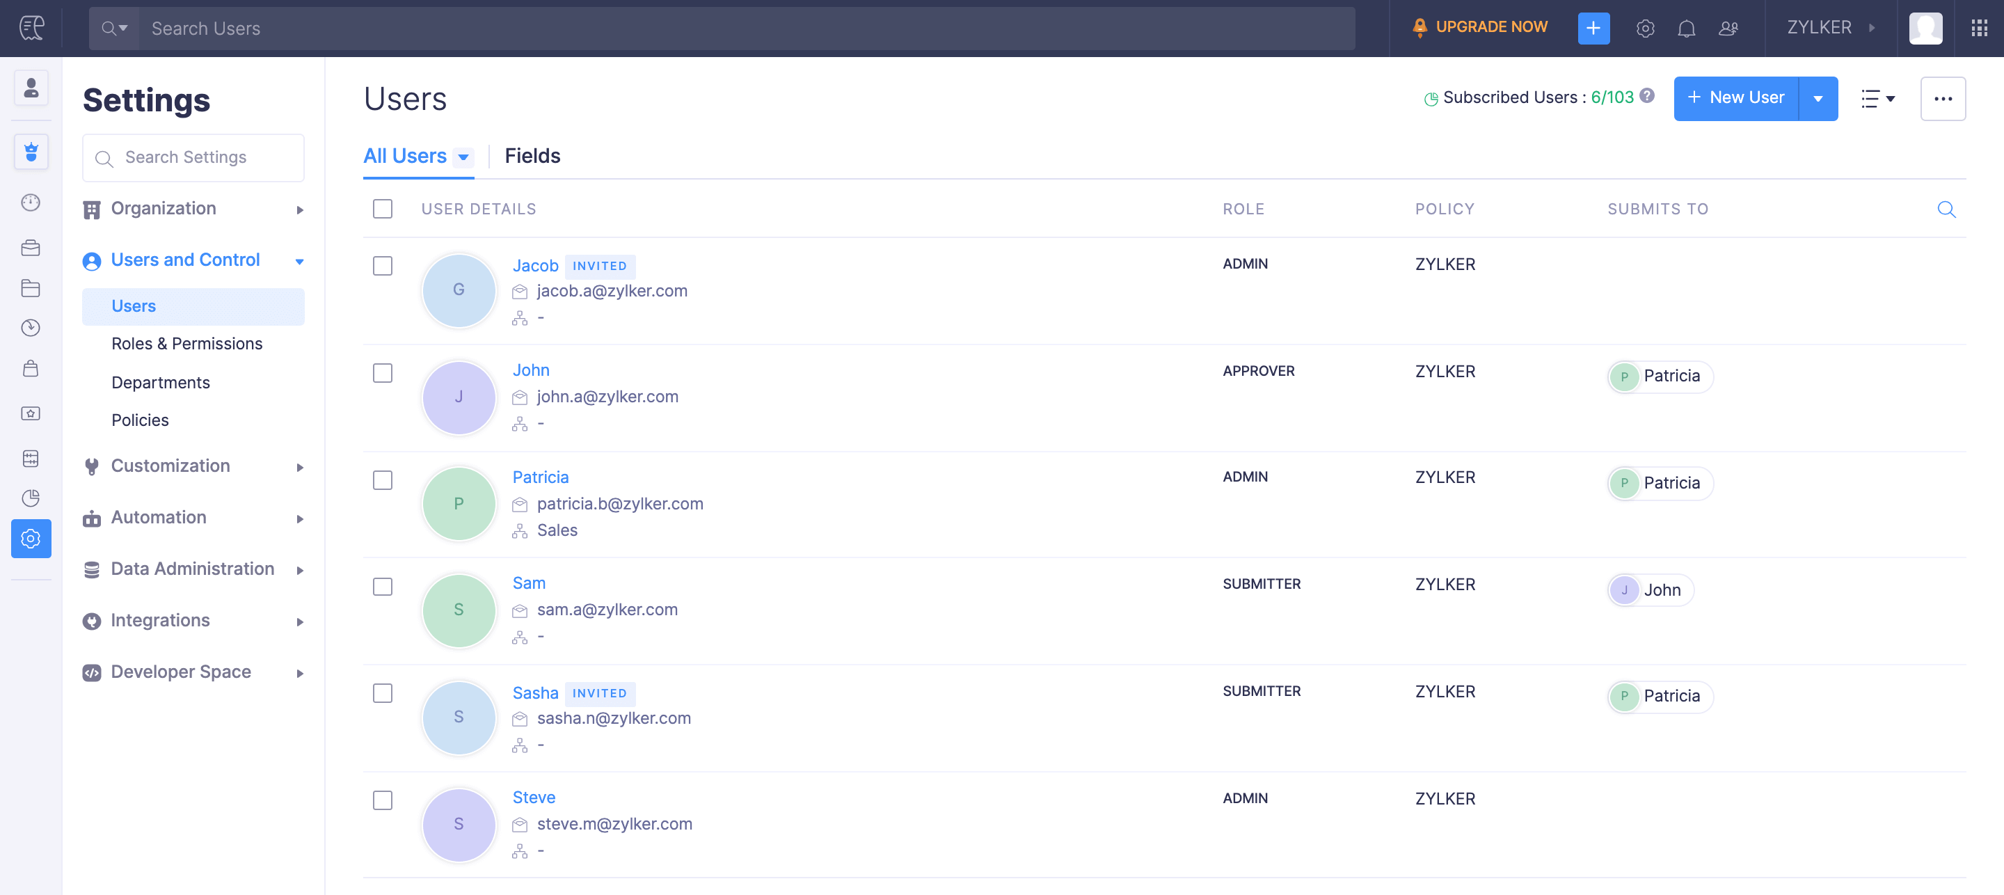Image resolution: width=2004 pixels, height=895 pixels.
Task: Open John's user profile link
Action: pos(532,370)
